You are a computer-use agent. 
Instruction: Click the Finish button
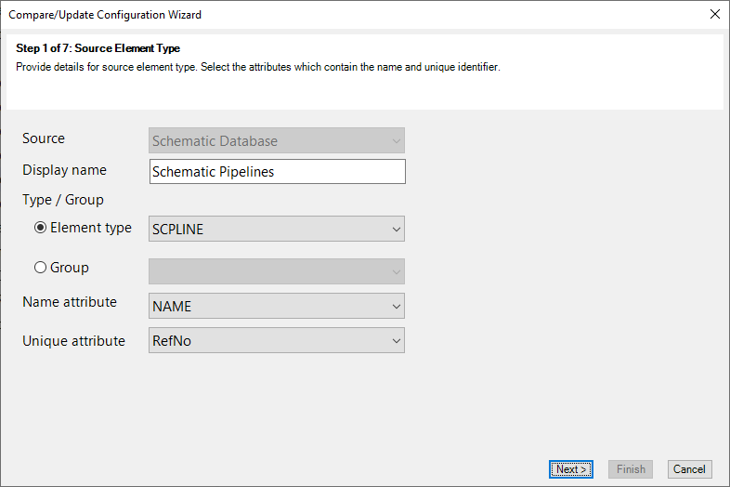pyautogui.click(x=631, y=469)
